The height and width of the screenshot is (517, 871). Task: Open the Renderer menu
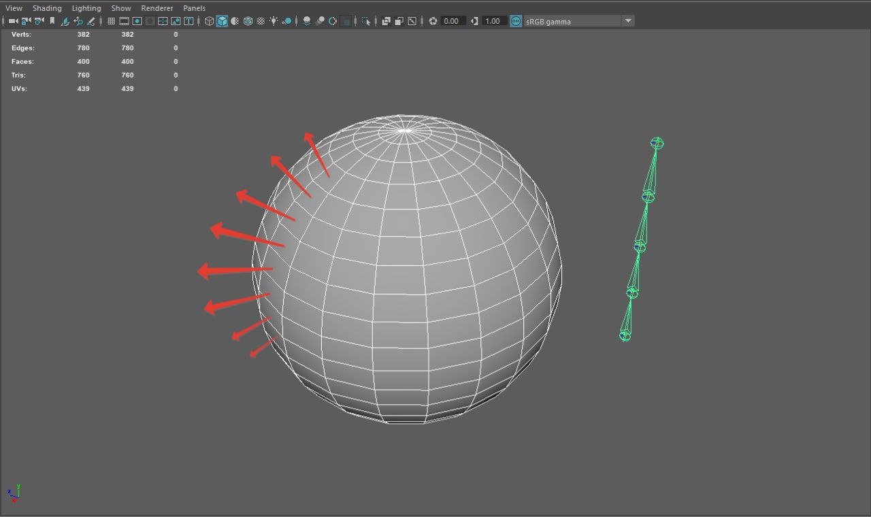pos(157,8)
